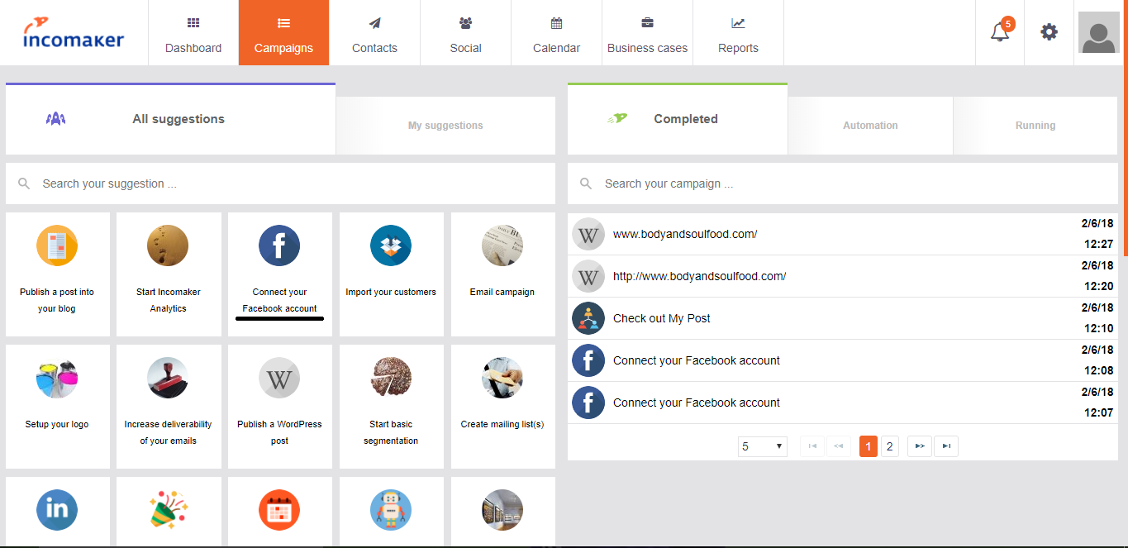1128x548 pixels.
Task: Click WordPress icon of the 12:27 campaign
Action: tap(588, 234)
